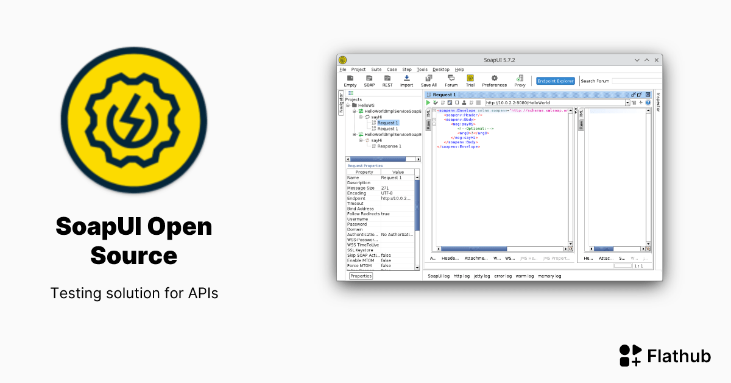Open the Heade... tab under the request editor
This screenshot has height=383, width=731.
click(450, 258)
